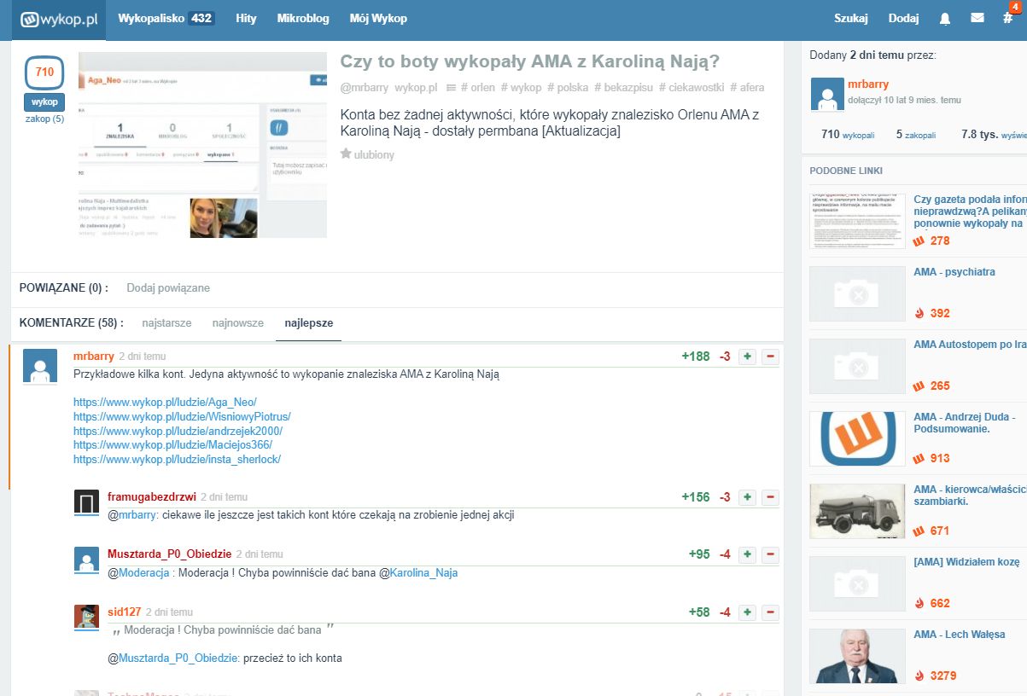Image resolution: width=1027 pixels, height=696 pixels.
Task: Click Dodaj powiązane link
Action: pos(168,287)
